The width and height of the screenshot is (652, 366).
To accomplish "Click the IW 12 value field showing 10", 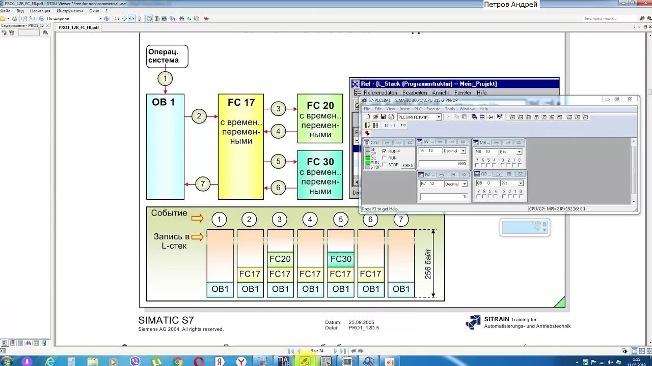I will point(443,196).
